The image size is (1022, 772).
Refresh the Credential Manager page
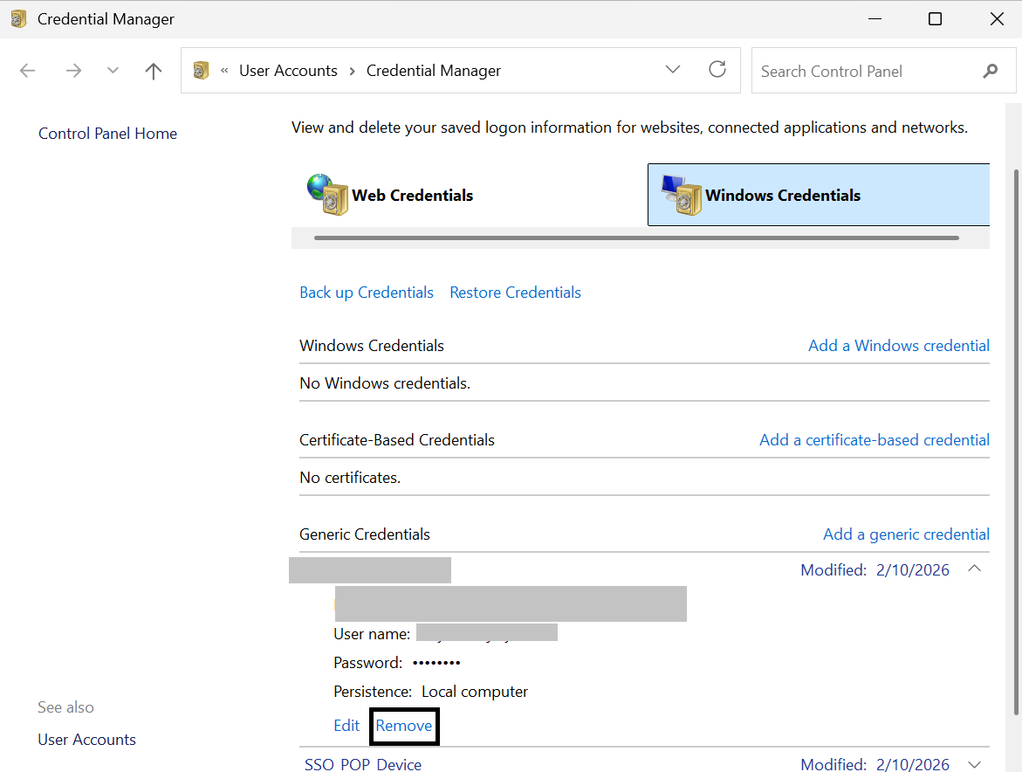717,69
